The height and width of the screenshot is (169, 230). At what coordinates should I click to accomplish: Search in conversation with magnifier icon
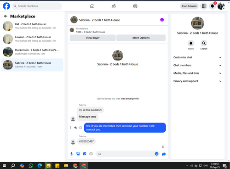pos(204,43)
